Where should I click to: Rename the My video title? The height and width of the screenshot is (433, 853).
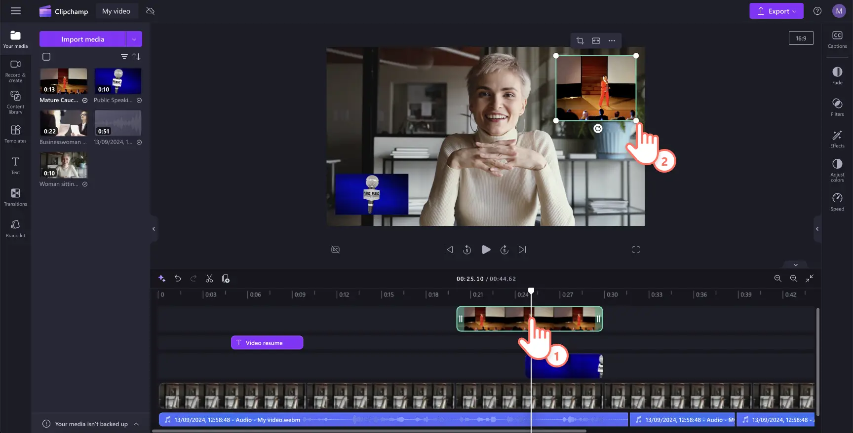[116, 11]
